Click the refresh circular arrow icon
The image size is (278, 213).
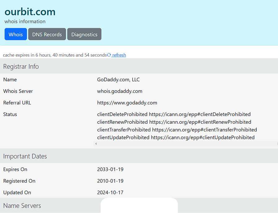pos(109,55)
